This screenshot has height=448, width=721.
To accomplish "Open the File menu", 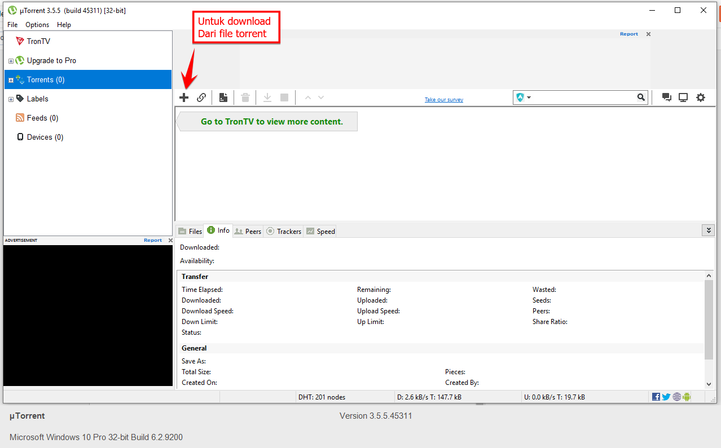I will (x=12, y=25).
